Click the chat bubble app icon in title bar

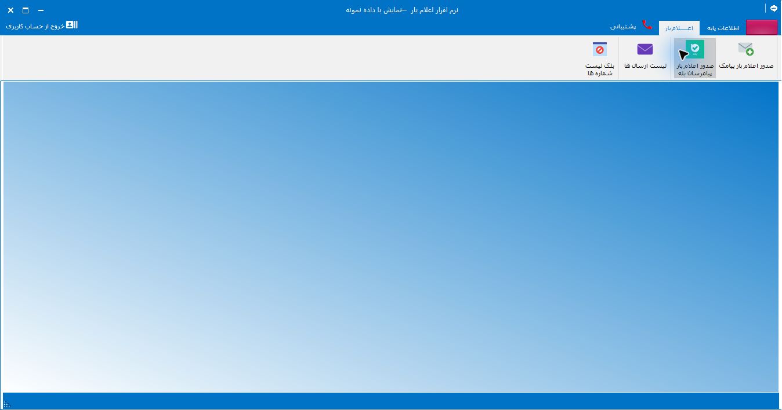773,9
